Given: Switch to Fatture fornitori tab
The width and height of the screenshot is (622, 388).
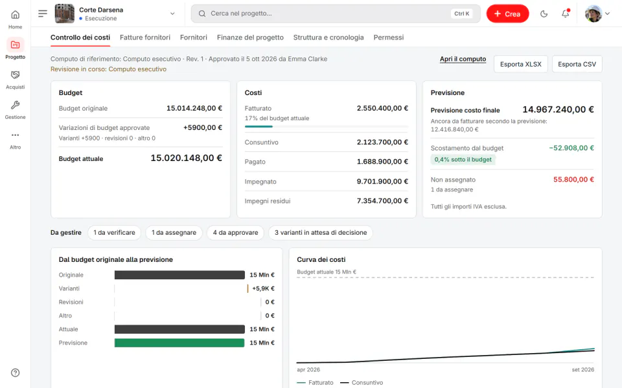Looking at the screenshot, I should pos(144,38).
